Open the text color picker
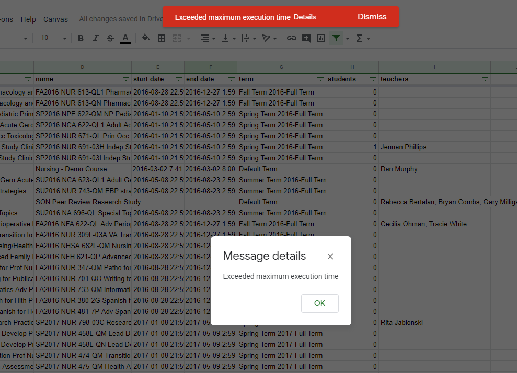This screenshot has height=373, width=517. click(x=125, y=38)
